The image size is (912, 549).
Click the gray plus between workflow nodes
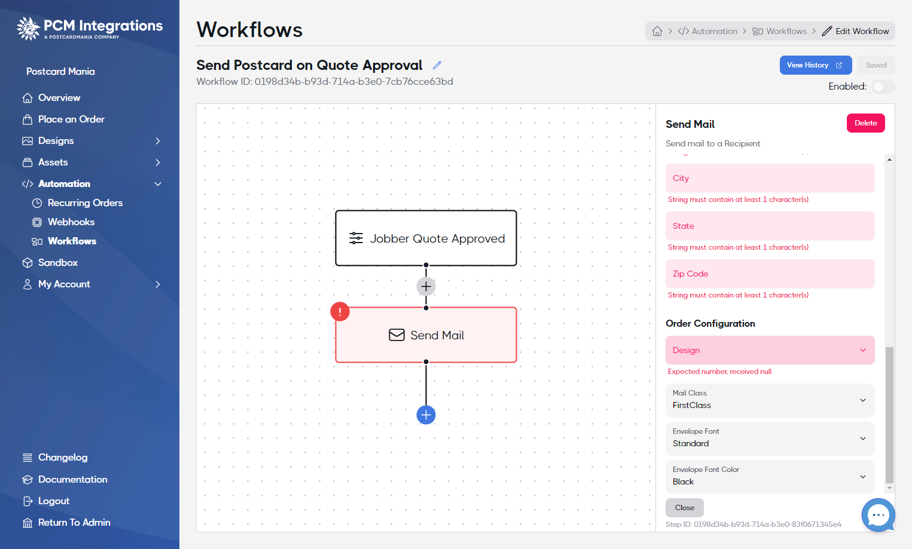point(426,287)
